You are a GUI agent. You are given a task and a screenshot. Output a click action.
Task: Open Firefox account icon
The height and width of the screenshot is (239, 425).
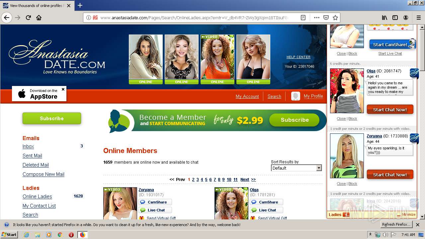pyautogui.click(x=406, y=18)
